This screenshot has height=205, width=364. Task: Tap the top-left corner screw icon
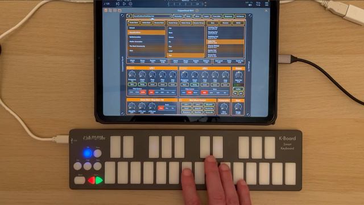pos(123,15)
